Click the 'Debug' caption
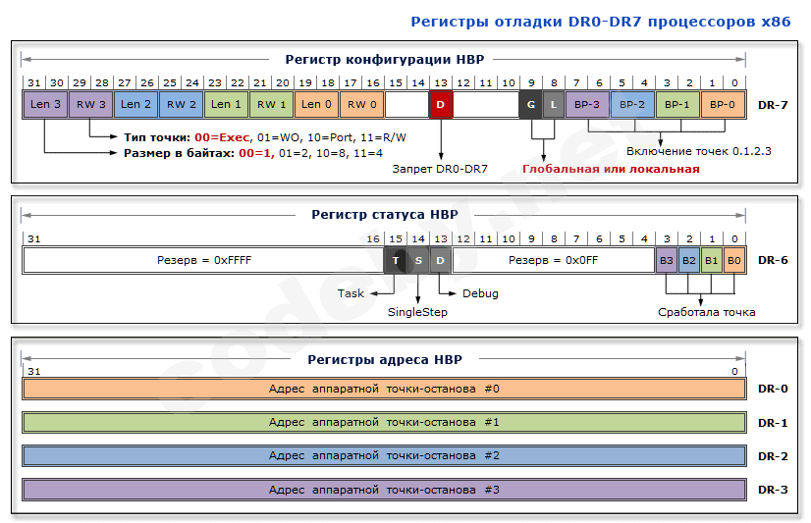 pos(480,293)
